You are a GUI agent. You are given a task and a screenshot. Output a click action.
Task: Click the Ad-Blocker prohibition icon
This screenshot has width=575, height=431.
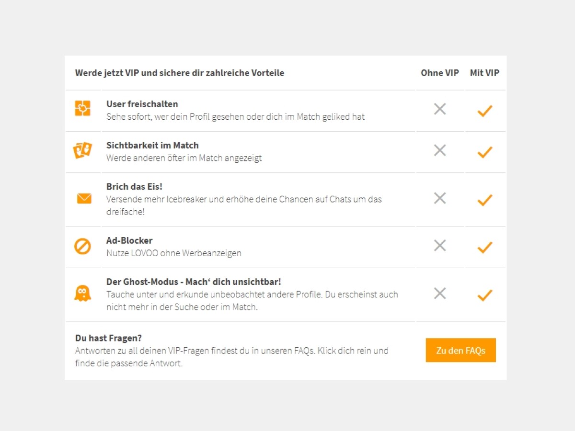[x=82, y=247]
